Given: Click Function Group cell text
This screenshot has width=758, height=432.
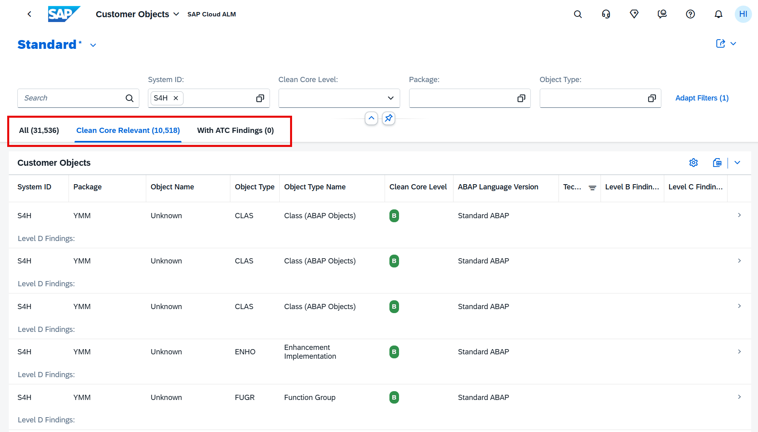Looking at the screenshot, I should tap(310, 397).
